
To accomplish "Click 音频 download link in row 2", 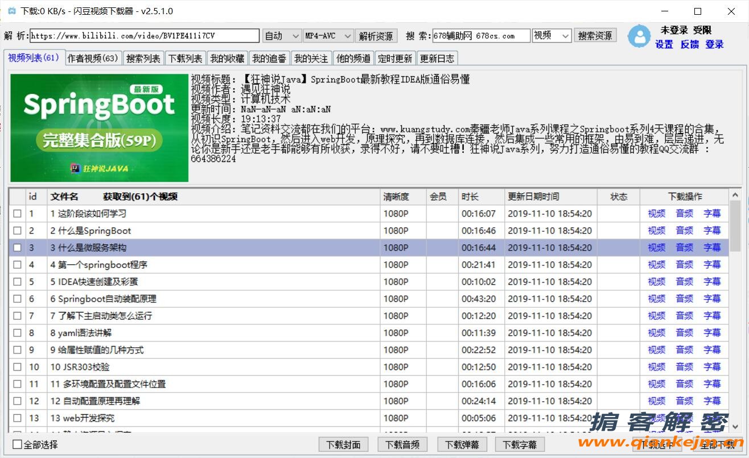I will 684,231.
